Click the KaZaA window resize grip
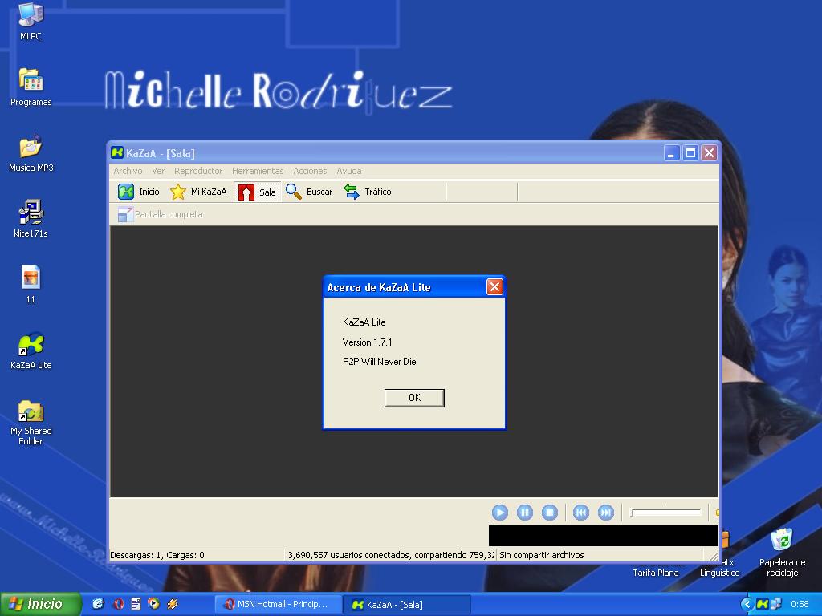This screenshot has width=822, height=616. (714, 557)
